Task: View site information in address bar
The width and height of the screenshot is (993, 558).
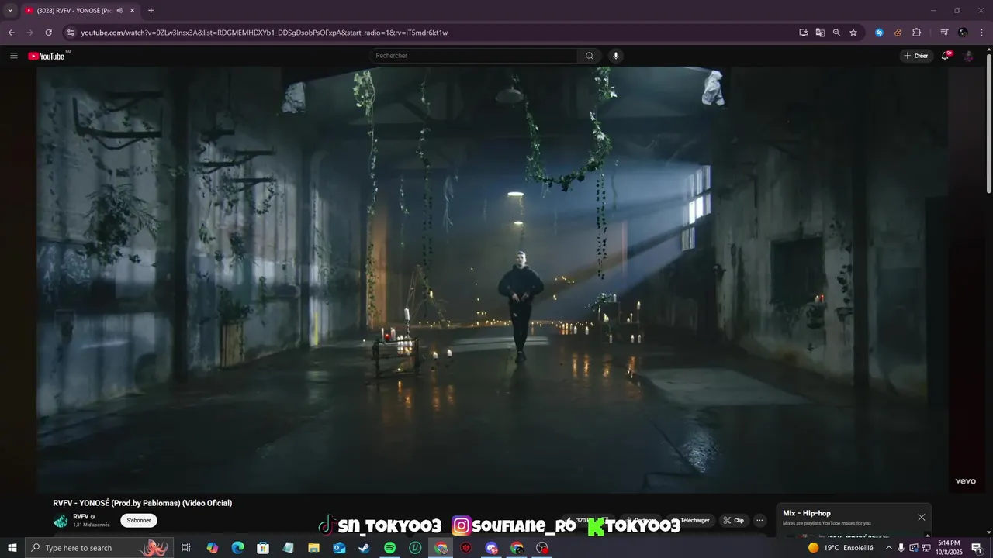Action: pos(71,33)
